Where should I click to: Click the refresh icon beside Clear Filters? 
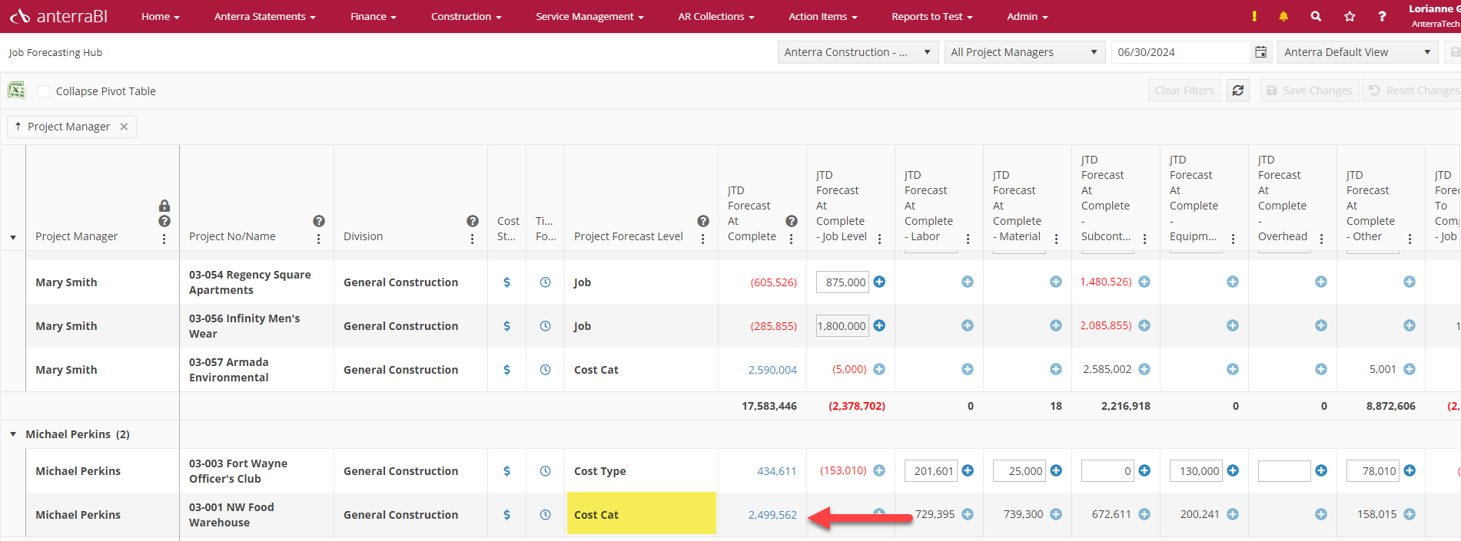[1238, 91]
